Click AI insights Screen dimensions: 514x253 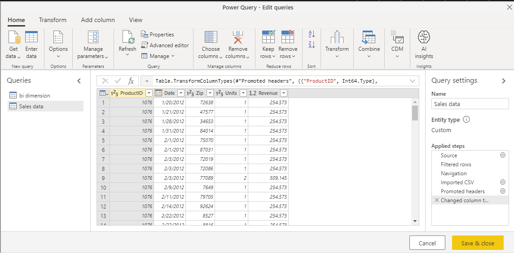point(424,44)
